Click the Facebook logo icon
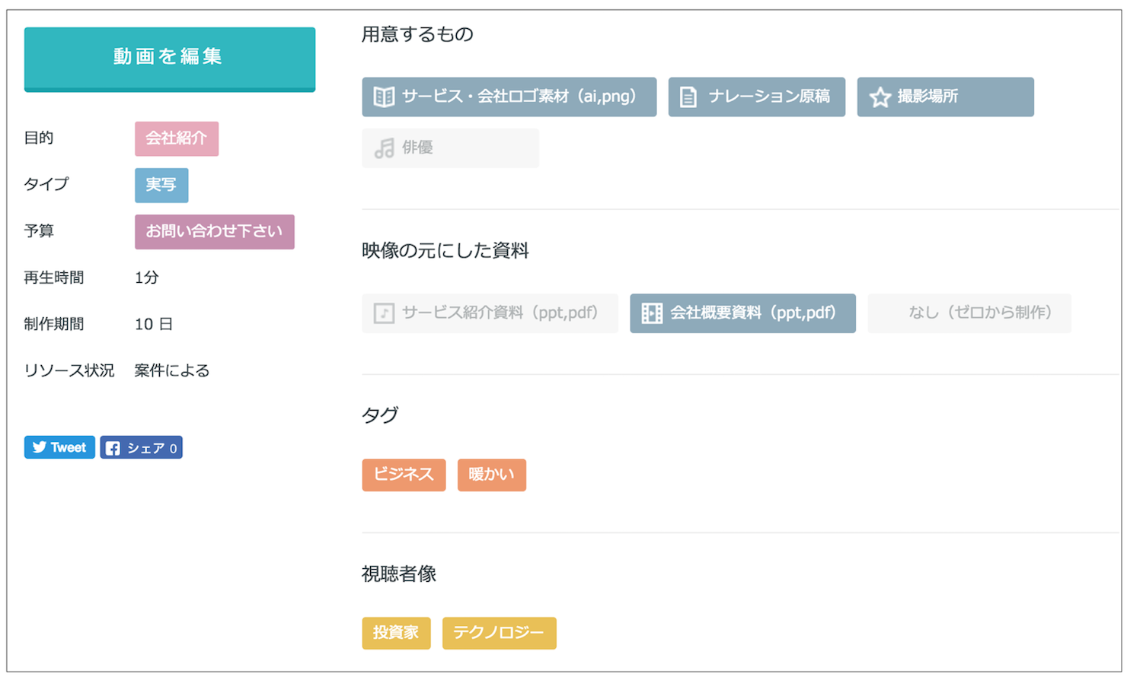Image resolution: width=1127 pixels, height=683 pixels. pos(113,448)
